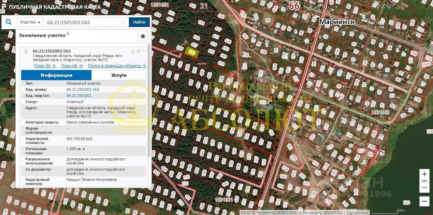Click the Учтенный status value
The image size is (433, 215).
[75, 102]
